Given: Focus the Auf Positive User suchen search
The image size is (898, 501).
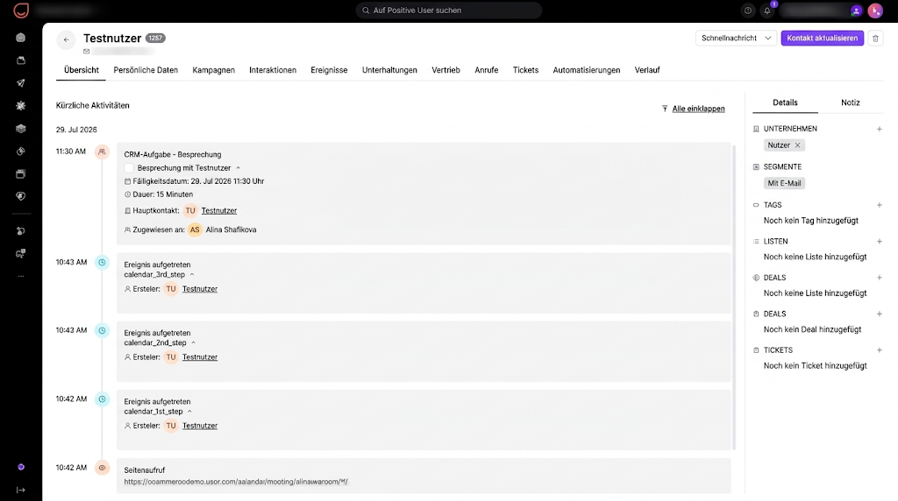Looking at the screenshot, I should (449, 11).
